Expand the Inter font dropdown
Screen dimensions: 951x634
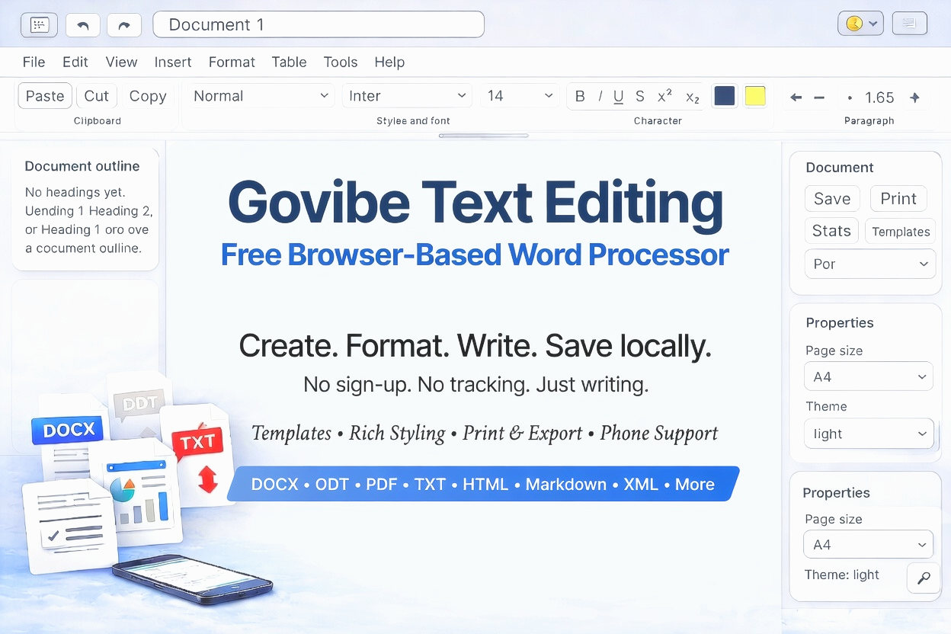407,96
